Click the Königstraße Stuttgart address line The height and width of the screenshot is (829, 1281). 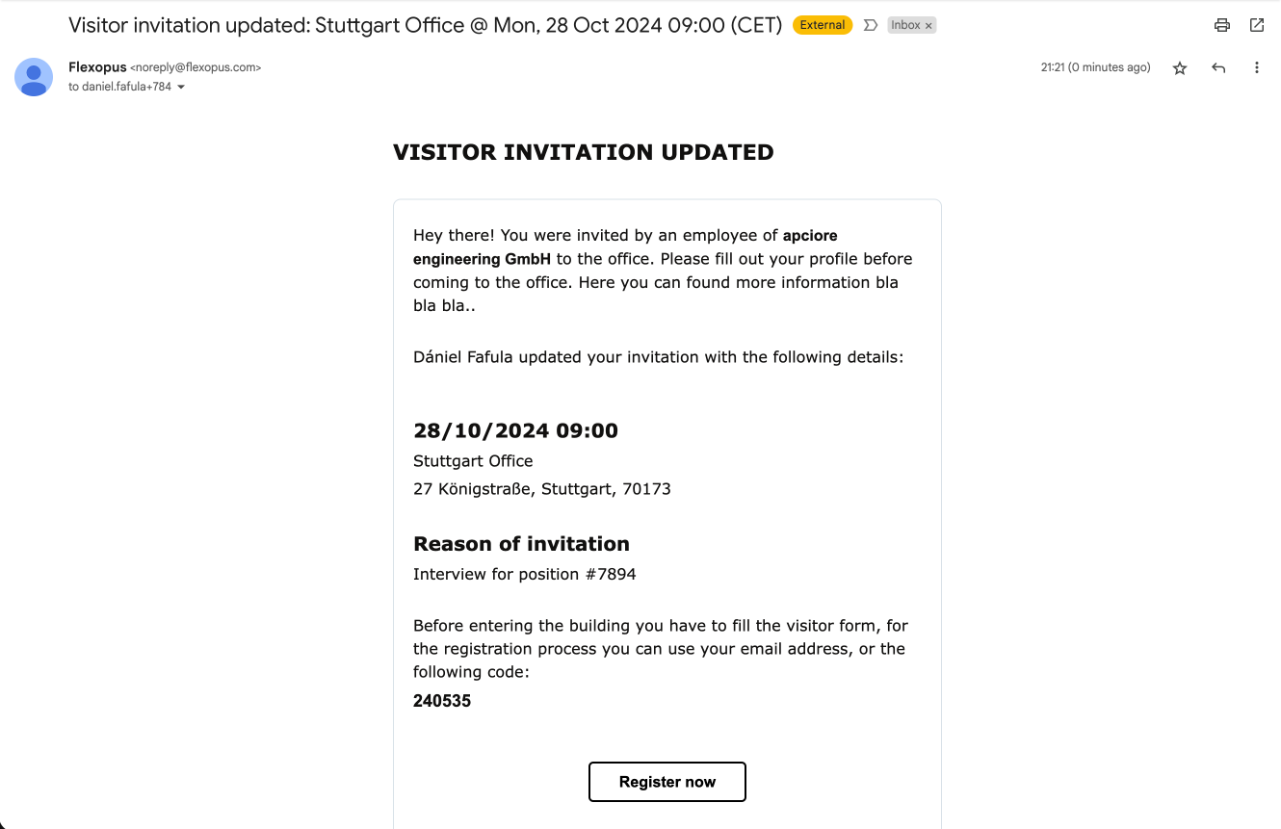tap(541, 489)
